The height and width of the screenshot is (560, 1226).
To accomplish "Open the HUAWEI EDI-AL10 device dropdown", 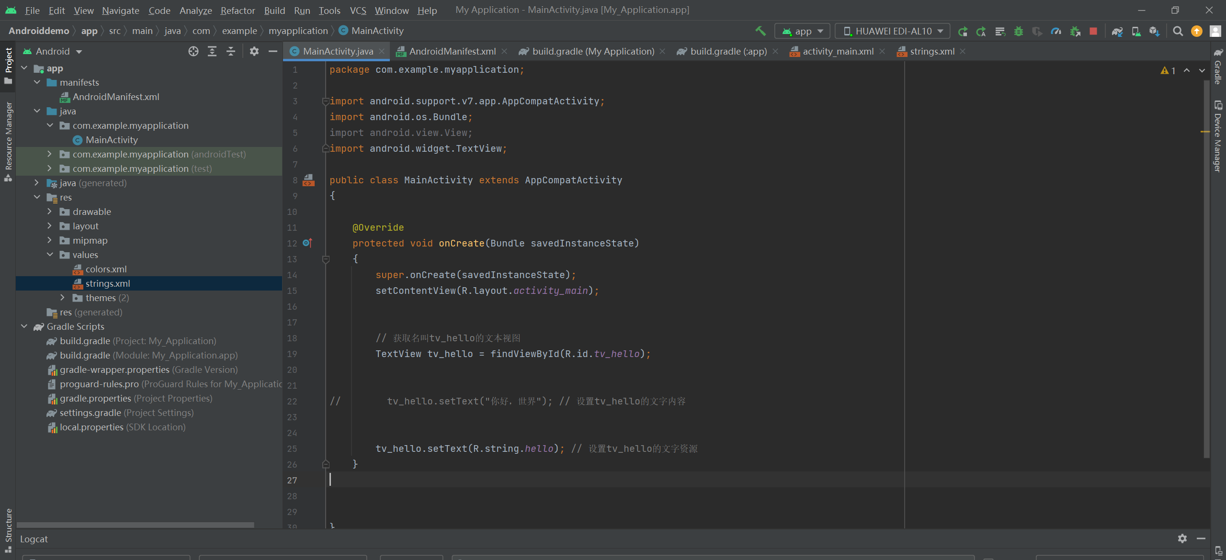I will click(x=892, y=31).
